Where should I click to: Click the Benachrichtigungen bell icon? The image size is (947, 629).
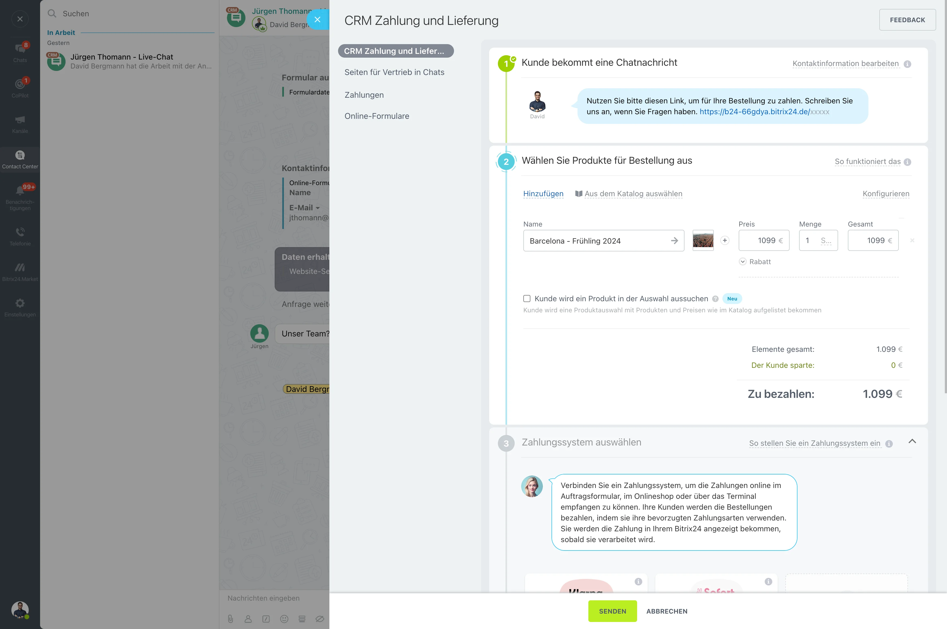(20, 191)
